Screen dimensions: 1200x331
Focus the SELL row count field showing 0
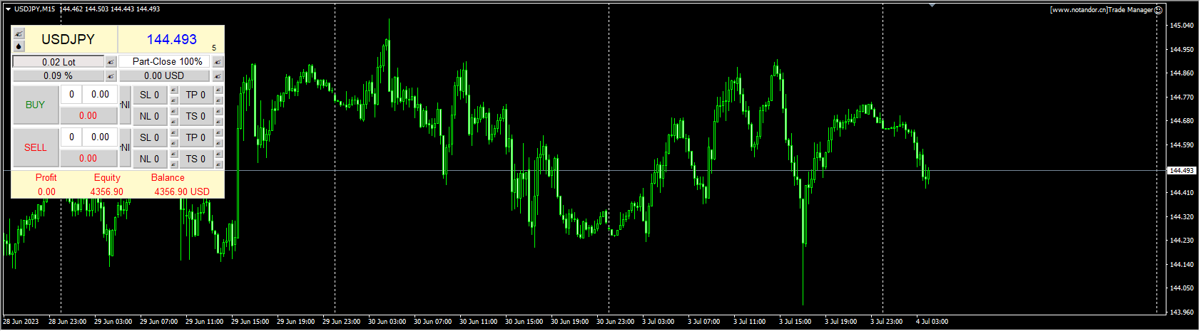click(71, 137)
